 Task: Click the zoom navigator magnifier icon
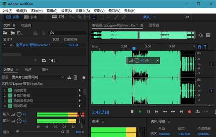click(x=201, y=35)
